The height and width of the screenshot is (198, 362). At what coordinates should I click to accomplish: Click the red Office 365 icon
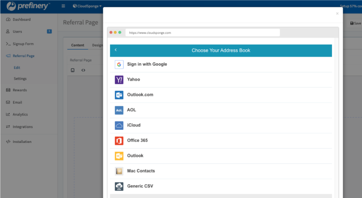tap(119, 141)
